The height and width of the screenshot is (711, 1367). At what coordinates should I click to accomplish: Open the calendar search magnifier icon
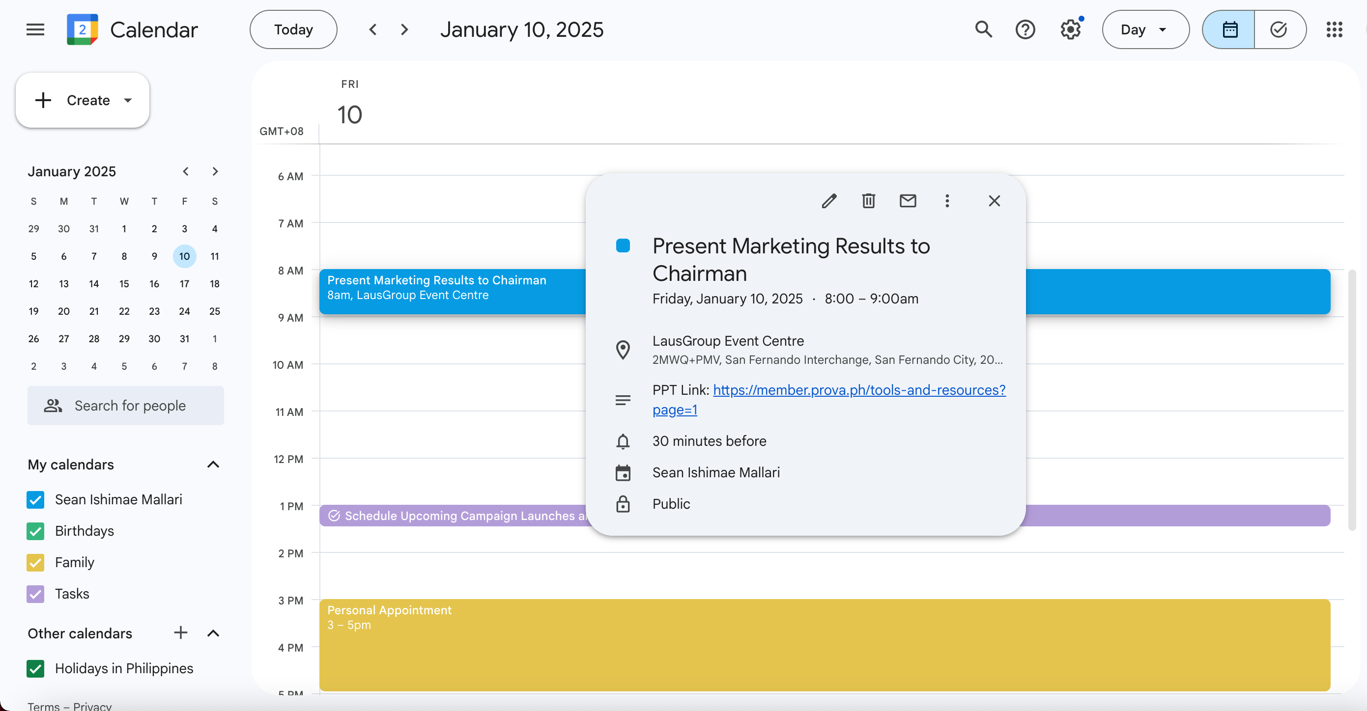tap(983, 29)
